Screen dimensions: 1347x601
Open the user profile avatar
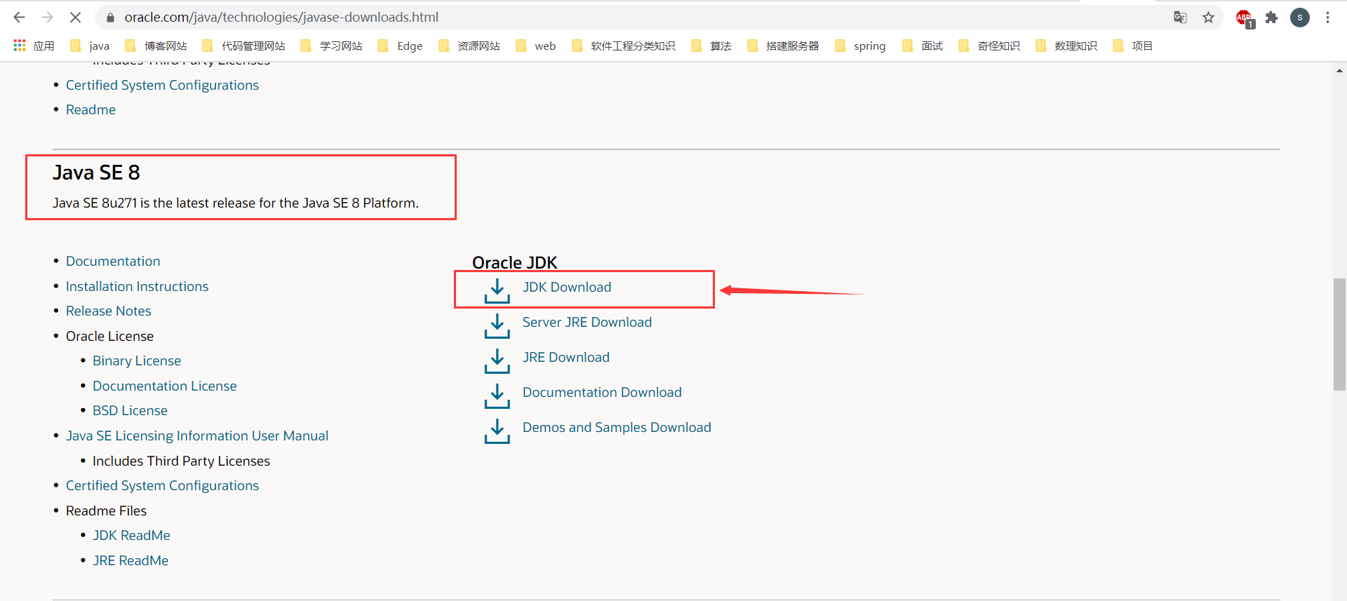1300,18
